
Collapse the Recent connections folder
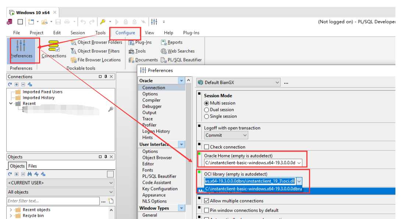point(11,104)
